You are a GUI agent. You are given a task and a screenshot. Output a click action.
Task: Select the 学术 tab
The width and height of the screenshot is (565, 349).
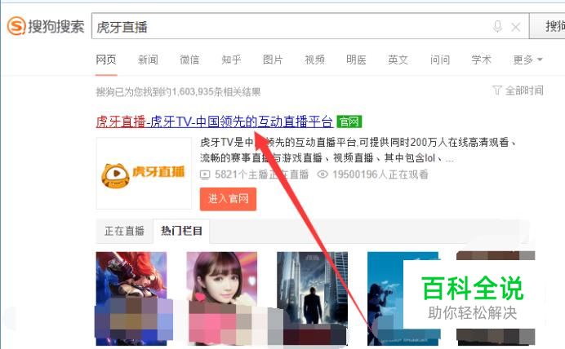coord(482,60)
